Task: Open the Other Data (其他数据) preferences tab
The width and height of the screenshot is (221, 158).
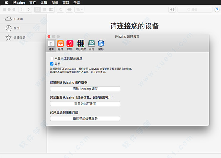Action: pyautogui.click(x=81, y=45)
